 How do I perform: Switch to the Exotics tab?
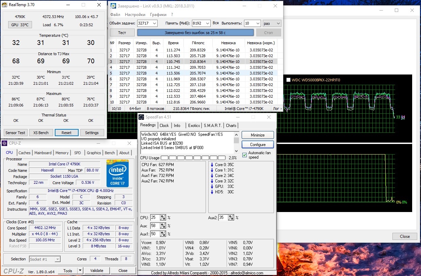194,126
